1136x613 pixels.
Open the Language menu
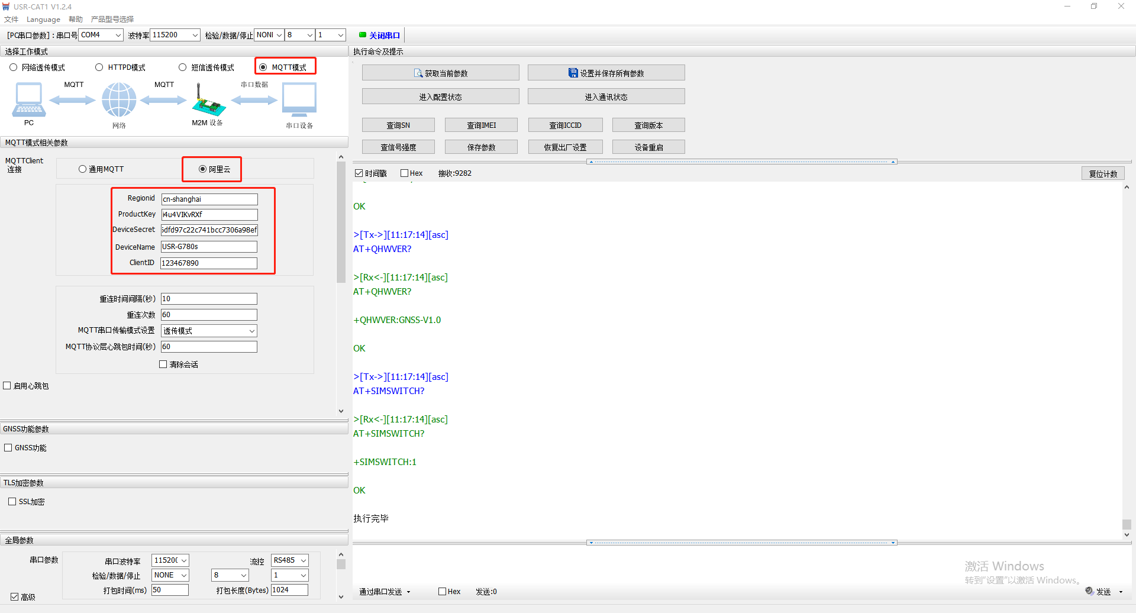pos(43,20)
